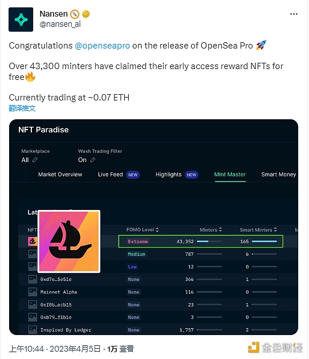
Task: Click the image placeholder icon beside Mainnet Alpha
Action: pos(32,292)
